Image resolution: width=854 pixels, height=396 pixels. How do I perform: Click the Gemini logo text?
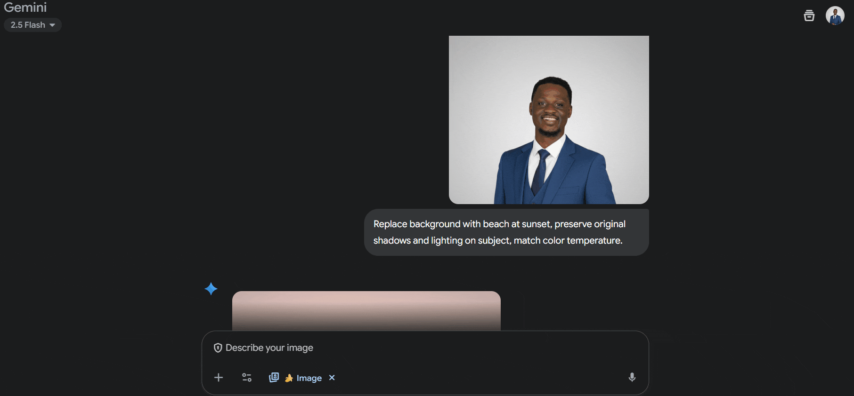(25, 8)
